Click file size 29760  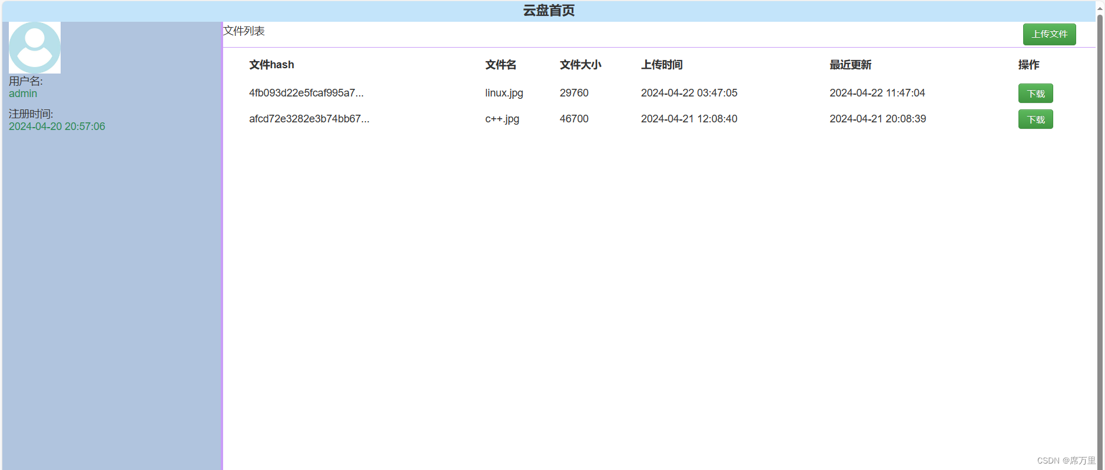574,93
